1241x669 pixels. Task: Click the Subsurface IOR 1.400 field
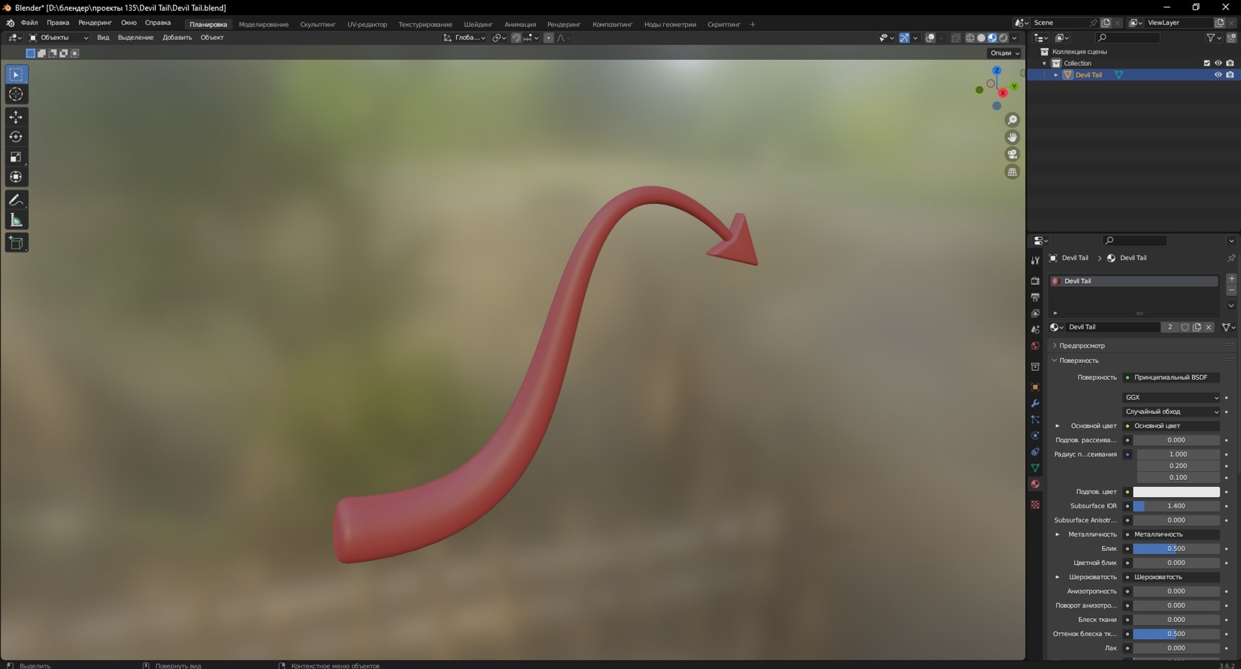[x=1176, y=506]
